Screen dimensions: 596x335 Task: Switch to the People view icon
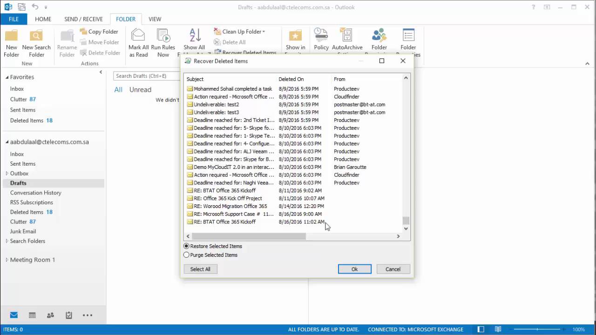tap(50, 315)
